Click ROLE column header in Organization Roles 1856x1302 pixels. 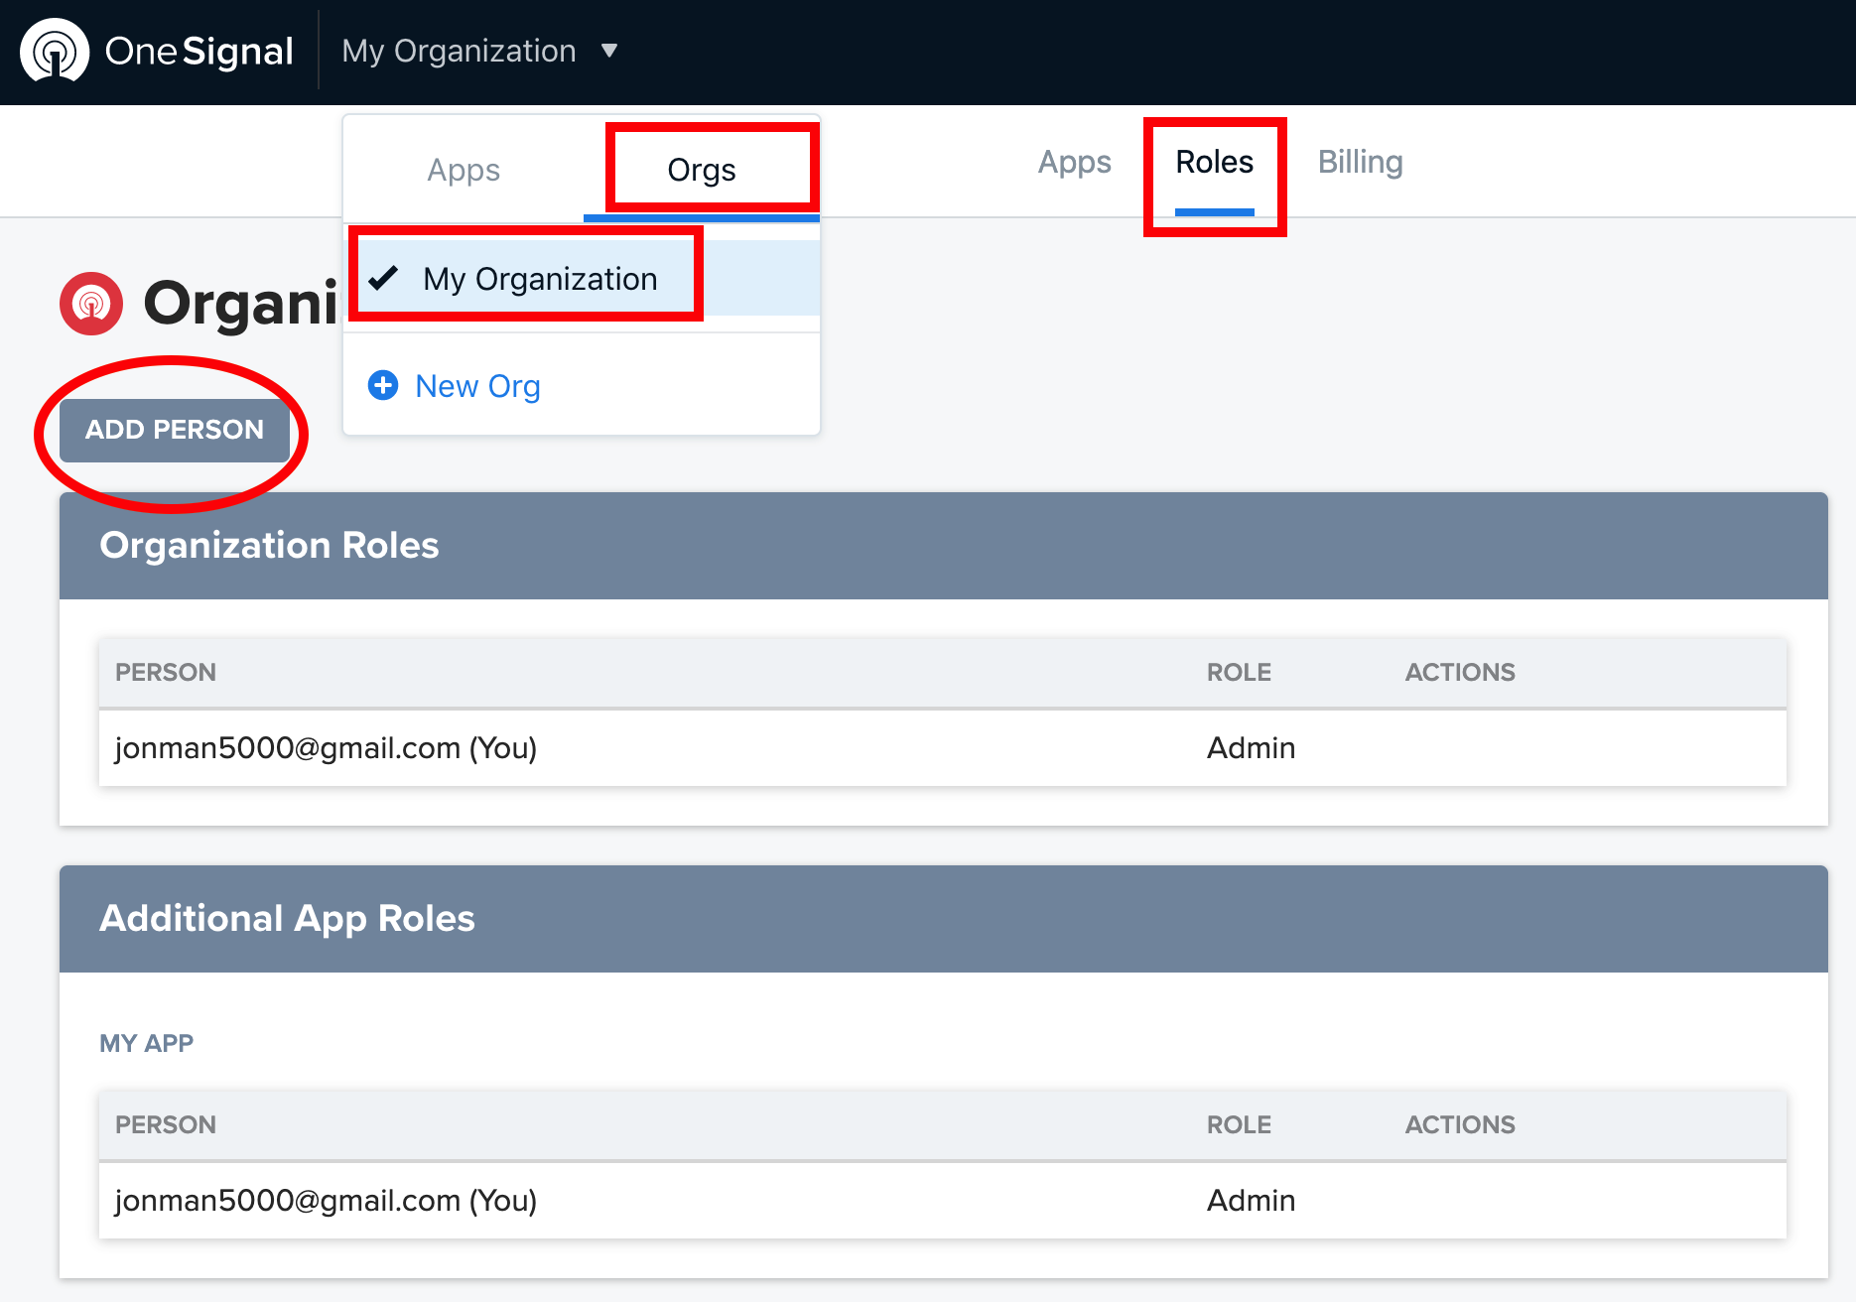(1239, 672)
